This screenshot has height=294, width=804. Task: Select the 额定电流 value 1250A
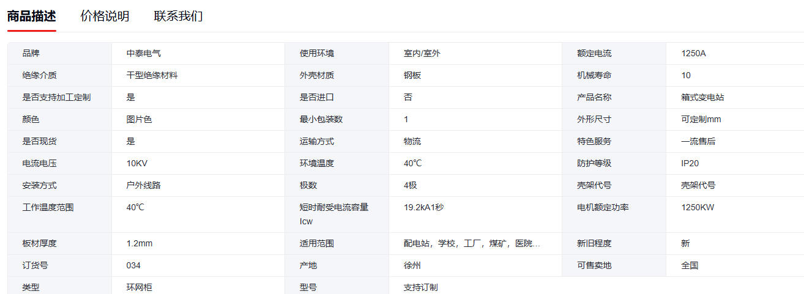[693, 53]
